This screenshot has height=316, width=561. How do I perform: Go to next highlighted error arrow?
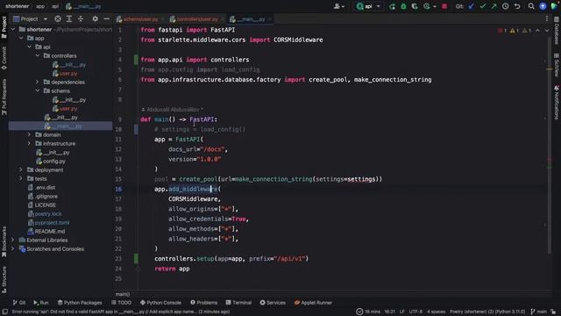pos(547,31)
